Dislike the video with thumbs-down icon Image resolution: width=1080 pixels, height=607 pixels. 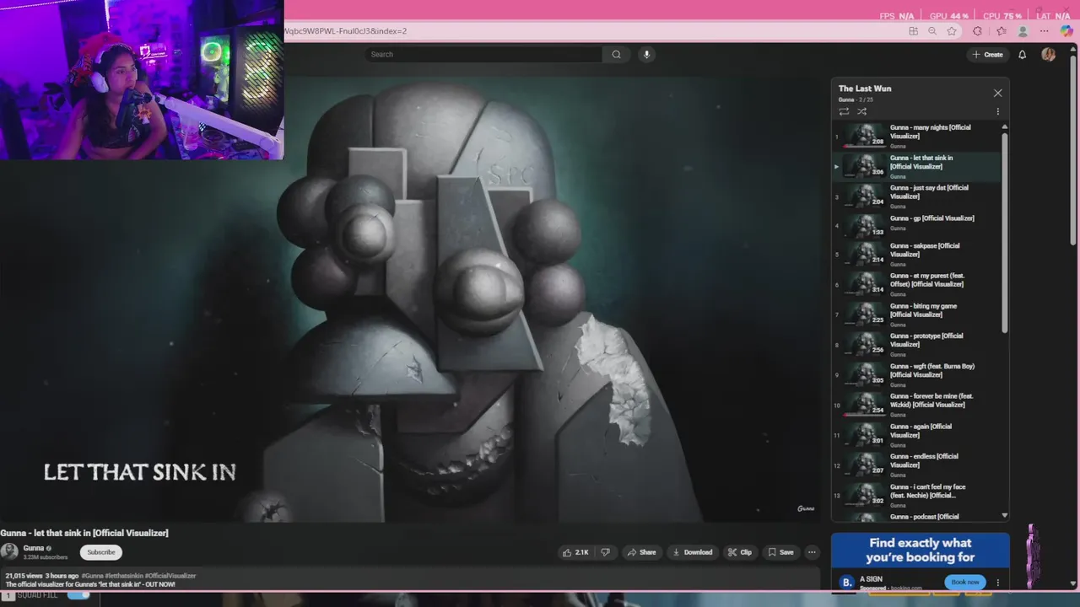[x=605, y=552]
